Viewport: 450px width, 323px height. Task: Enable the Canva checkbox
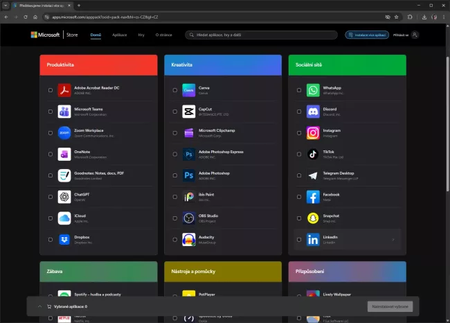[175, 90]
